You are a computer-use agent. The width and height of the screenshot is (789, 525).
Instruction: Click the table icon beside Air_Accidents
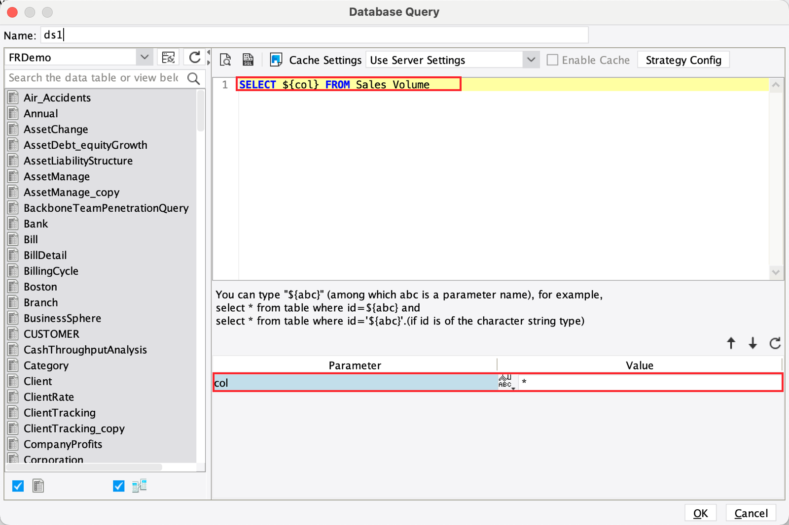[x=13, y=98]
